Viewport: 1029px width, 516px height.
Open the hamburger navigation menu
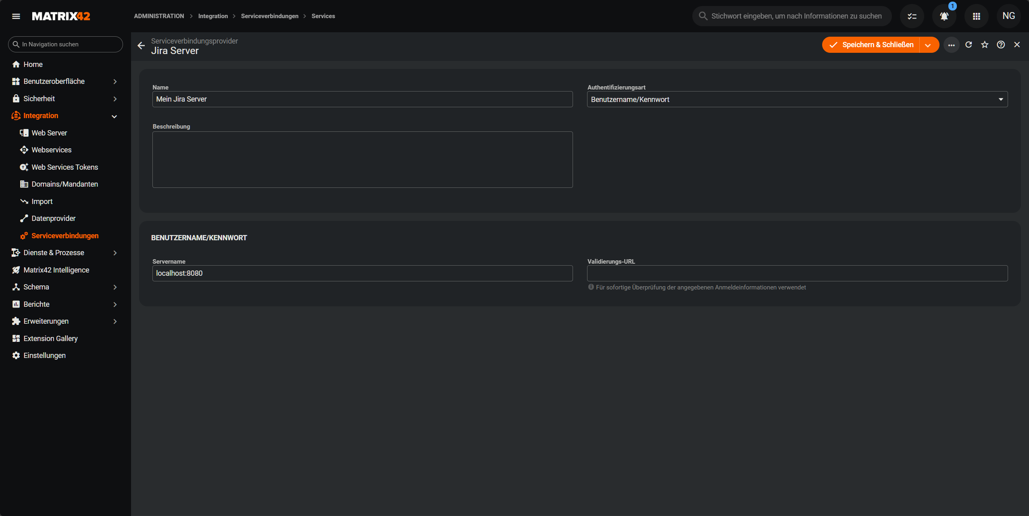coord(16,16)
